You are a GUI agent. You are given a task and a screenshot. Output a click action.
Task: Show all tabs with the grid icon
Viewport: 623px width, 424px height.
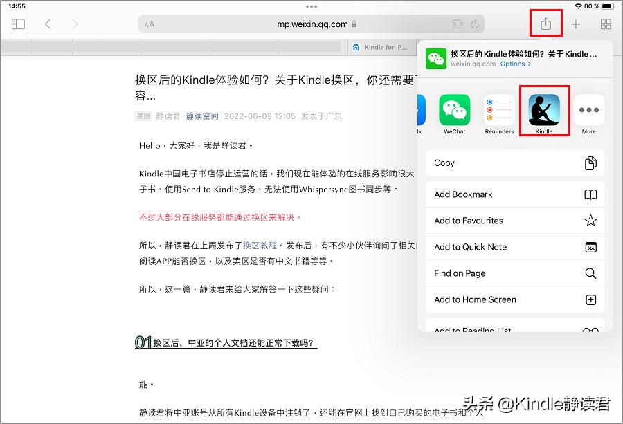(606, 23)
